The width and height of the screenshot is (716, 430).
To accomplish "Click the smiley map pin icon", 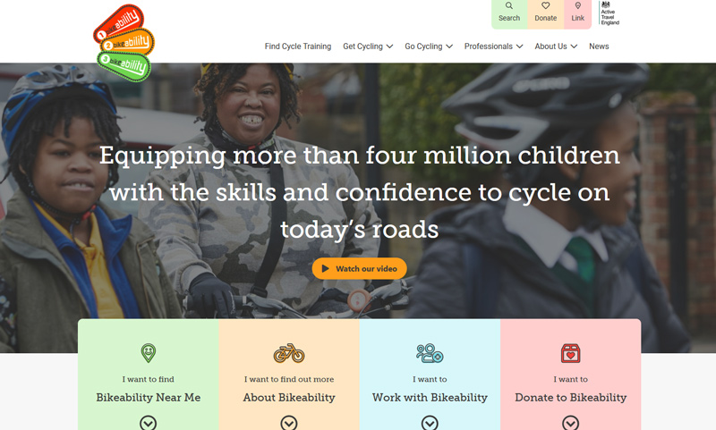I will coord(148,353).
